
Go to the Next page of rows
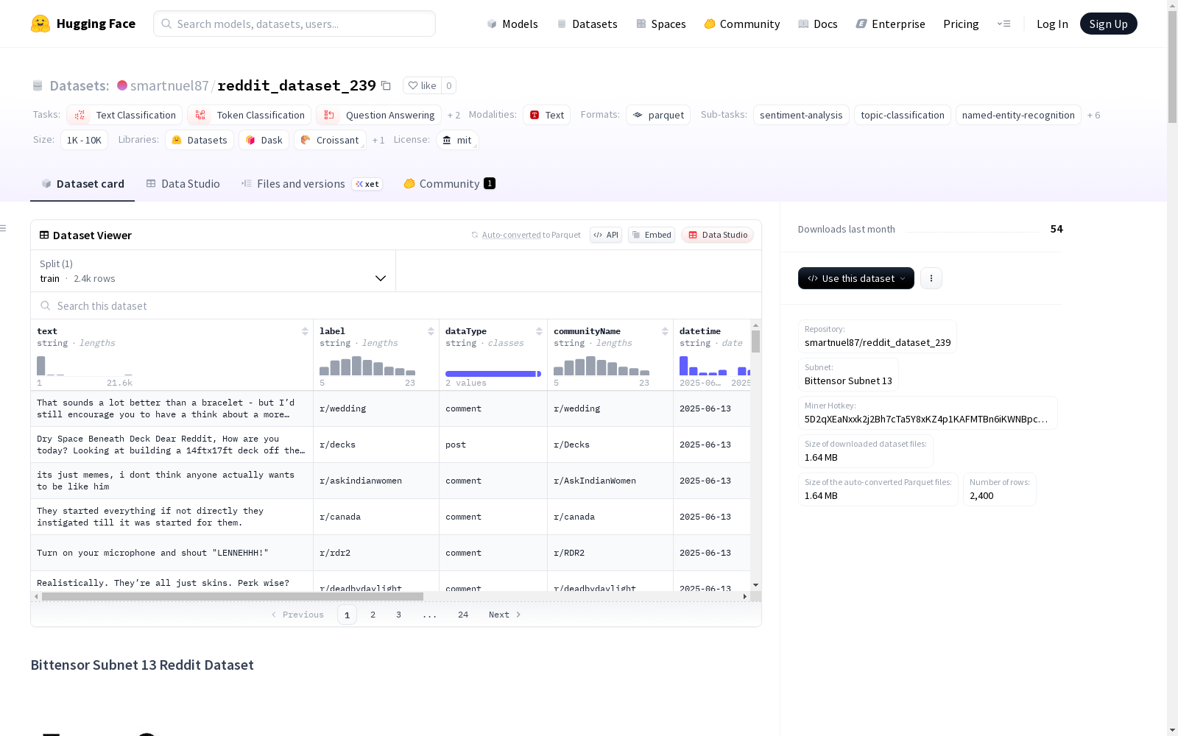tap(505, 615)
